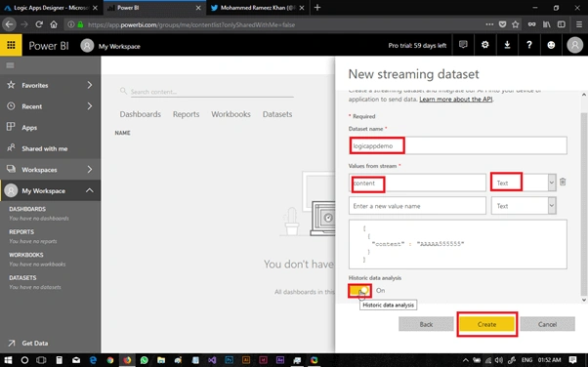Save page to Pocket
Screen dimensions: 588x367
coord(502,24)
